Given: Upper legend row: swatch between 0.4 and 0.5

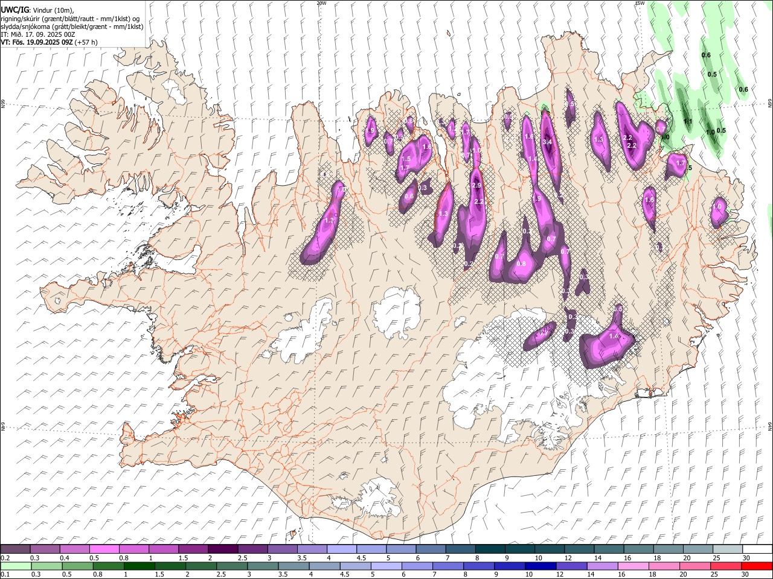Looking at the screenshot, I should (x=74, y=549).
